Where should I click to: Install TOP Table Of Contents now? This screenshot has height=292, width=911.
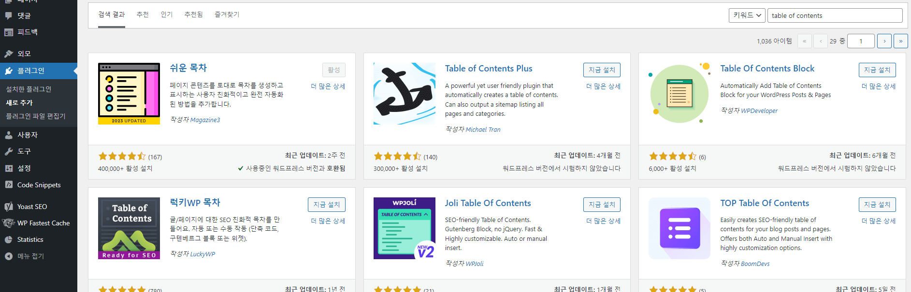877,205
